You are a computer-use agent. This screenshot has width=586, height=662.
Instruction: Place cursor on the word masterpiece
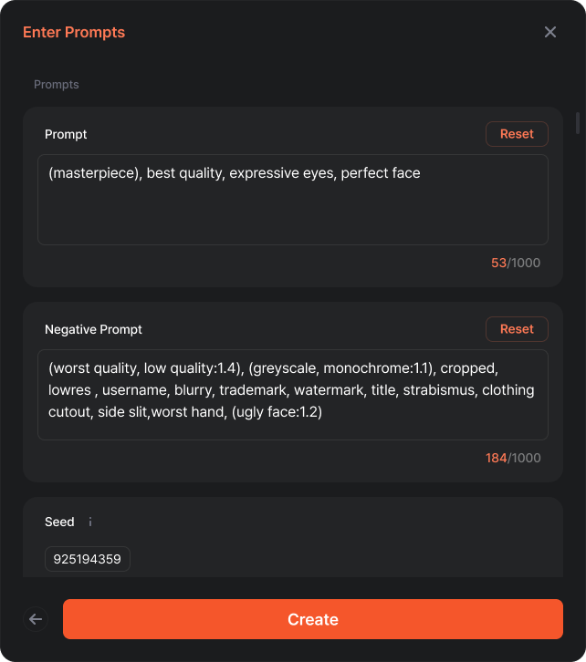tap(96, 173)
